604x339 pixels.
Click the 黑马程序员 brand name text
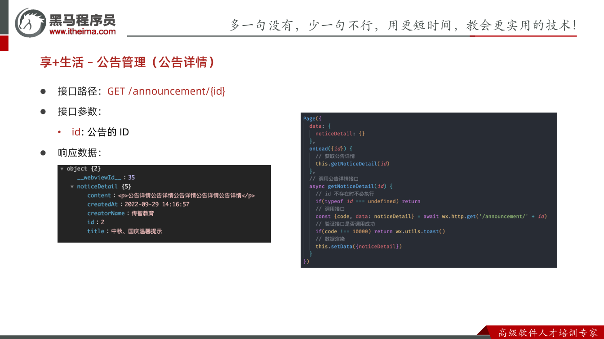pyautogui.click(x=82, y=20)
